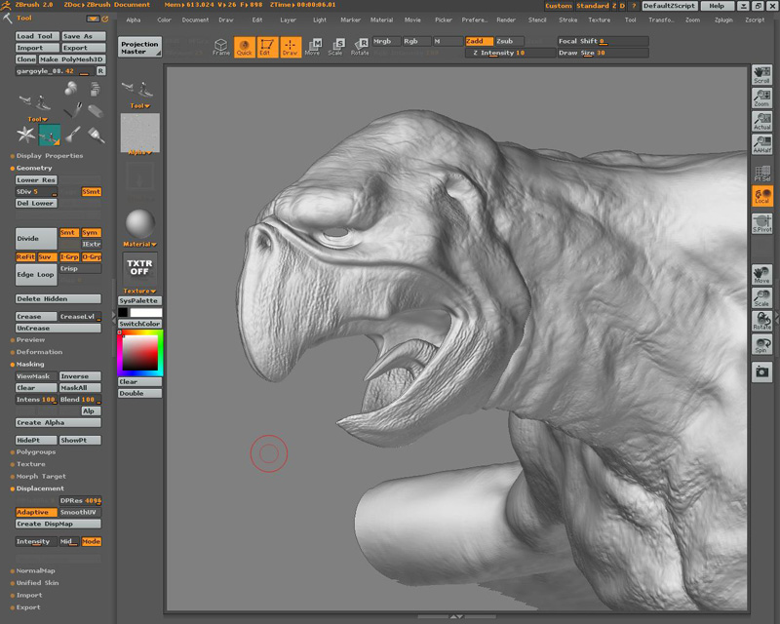Open the Alpha menu

134,19
